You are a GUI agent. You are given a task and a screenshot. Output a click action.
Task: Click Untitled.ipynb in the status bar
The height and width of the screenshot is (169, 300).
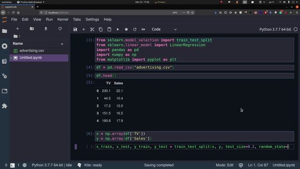pos(284,165)
